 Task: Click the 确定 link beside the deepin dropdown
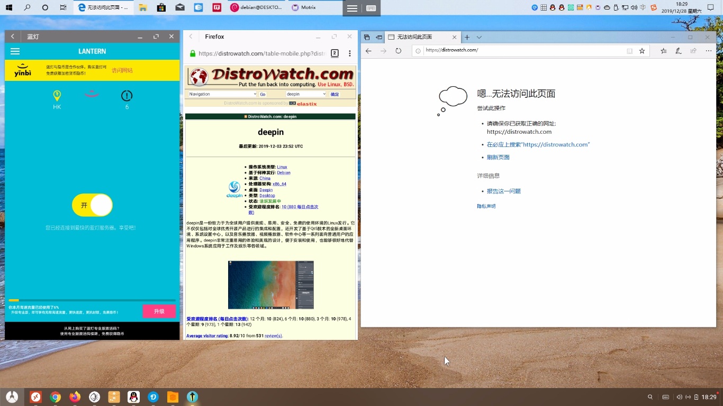point(335,94)
